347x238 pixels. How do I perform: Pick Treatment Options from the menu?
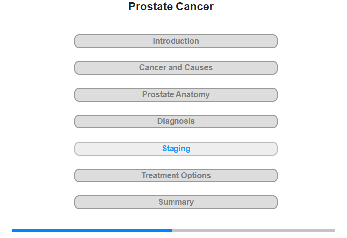click(175, 176)
